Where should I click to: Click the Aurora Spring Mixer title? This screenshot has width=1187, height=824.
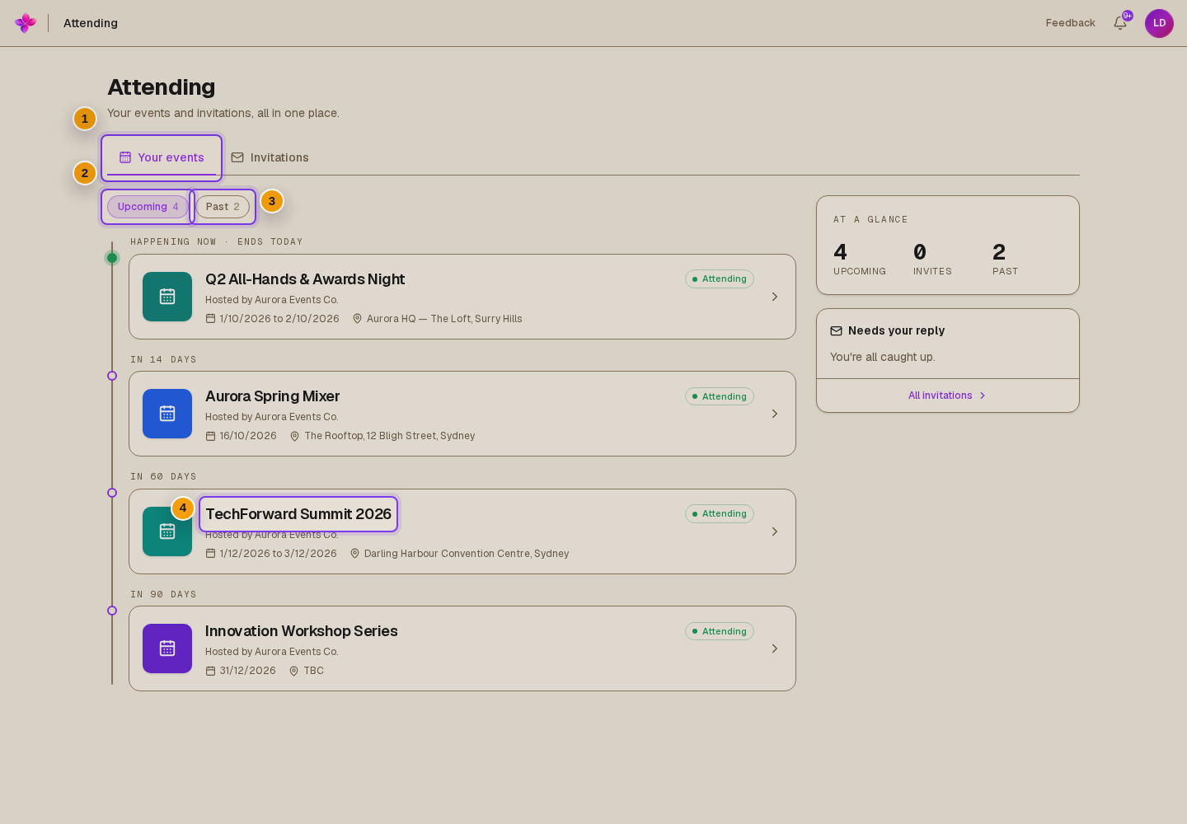[272, 396]
